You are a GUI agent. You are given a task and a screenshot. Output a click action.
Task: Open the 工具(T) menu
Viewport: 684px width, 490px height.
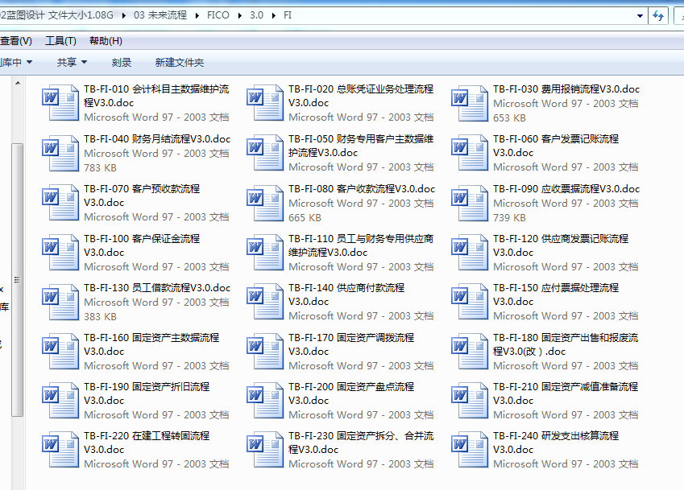(60, 41)
